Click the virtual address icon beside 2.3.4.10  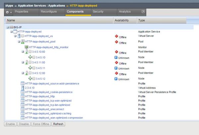coord(22,88)
